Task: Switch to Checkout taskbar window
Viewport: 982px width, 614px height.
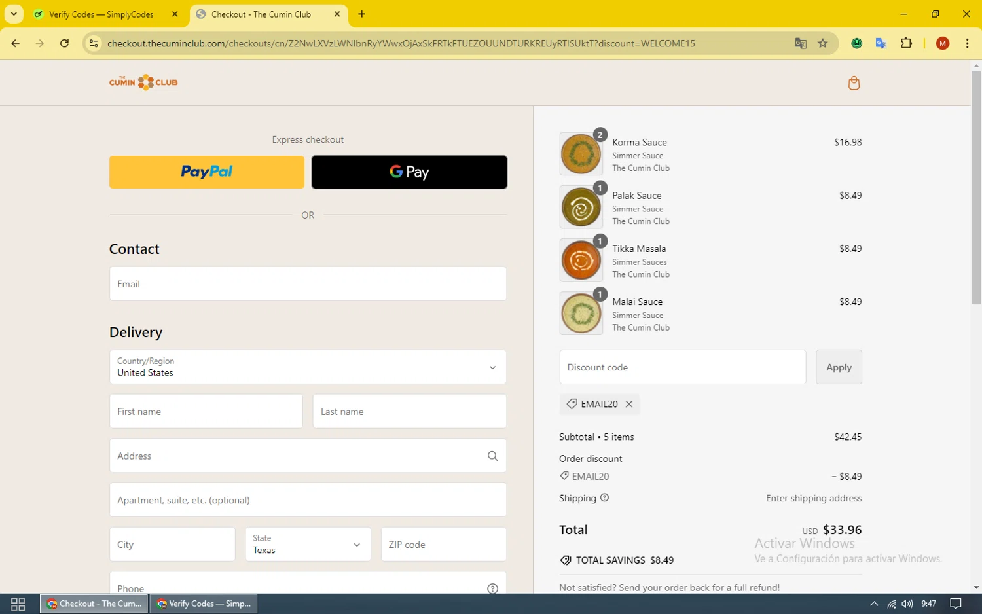Action: coord(94,604)
